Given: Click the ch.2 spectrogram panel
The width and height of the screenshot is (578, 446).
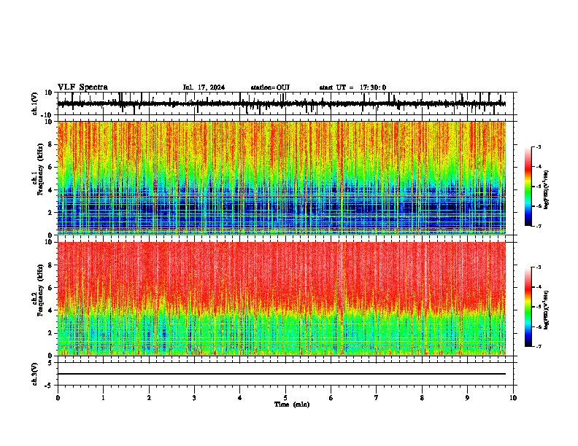Looking at the screenshot, I should click(282, 299).
